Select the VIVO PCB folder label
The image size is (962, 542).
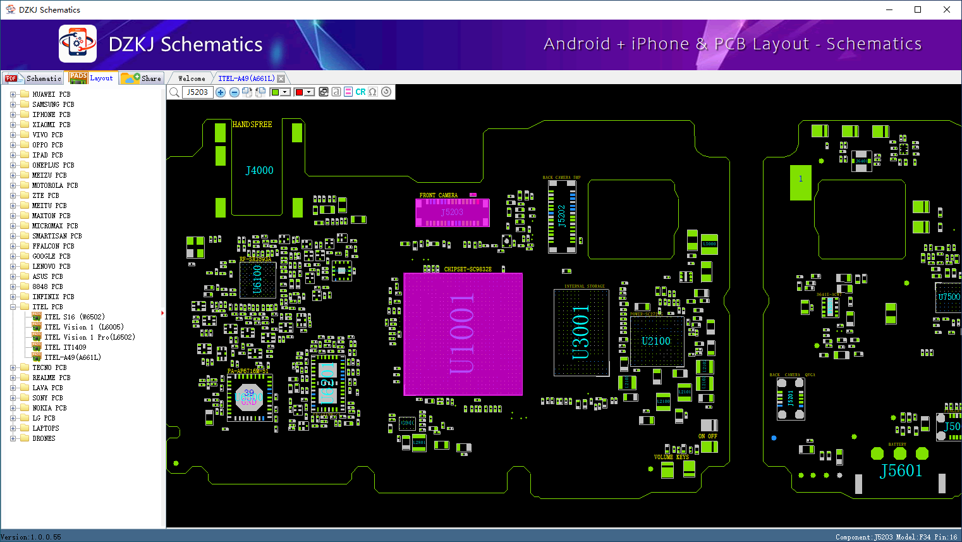point(47,135)
